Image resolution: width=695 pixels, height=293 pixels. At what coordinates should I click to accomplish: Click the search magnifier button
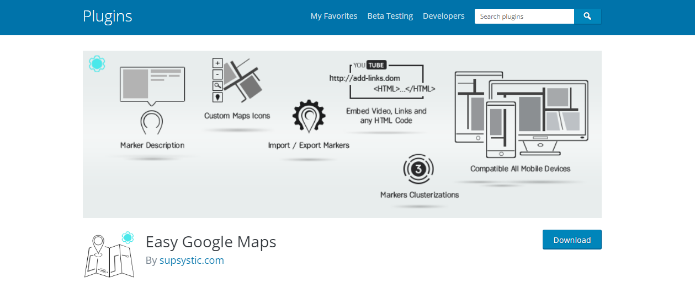click(587, 17)
